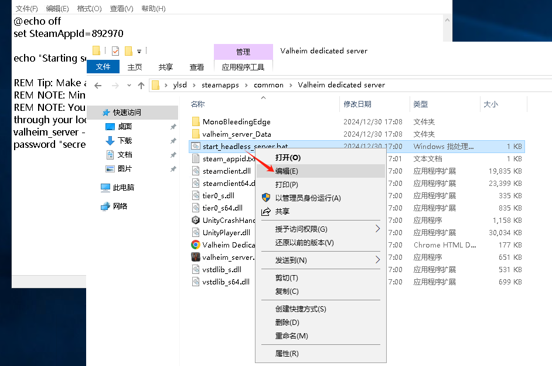Image resolution: width=552 pixels, height=366 pixels.
Task: Switch to the 查看 ribbon tab
Action: [196, 67]
